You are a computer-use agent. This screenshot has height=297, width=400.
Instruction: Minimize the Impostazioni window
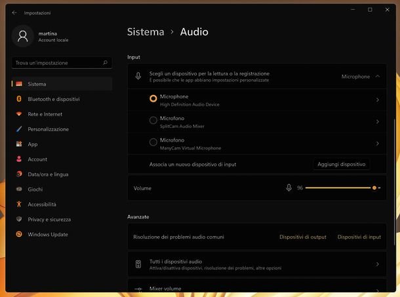click(353, 10)
